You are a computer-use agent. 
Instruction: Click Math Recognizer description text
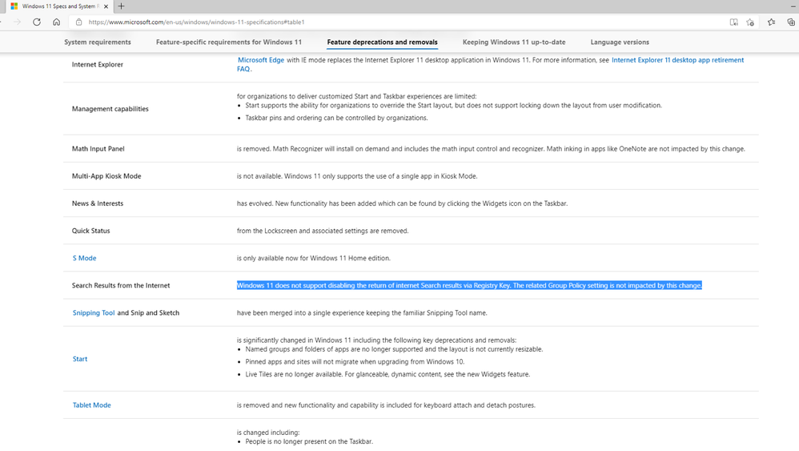pos(491,149)
